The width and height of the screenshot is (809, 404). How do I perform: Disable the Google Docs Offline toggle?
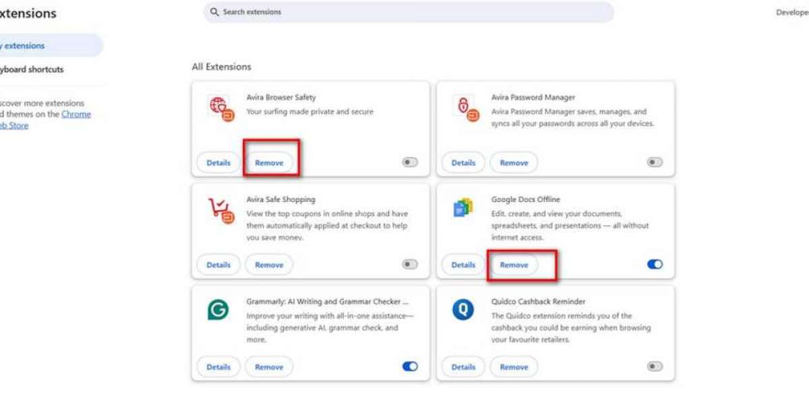point(655,265)
